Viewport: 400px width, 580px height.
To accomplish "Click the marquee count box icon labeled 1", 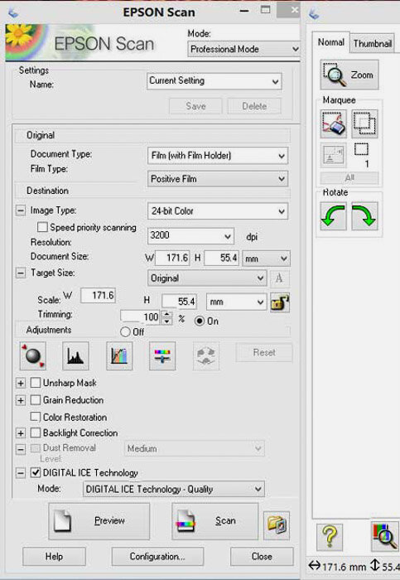I will [362, 149].
